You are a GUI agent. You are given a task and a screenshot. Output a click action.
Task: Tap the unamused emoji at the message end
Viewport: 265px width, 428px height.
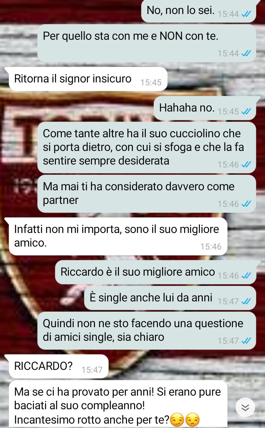point(192,420)
